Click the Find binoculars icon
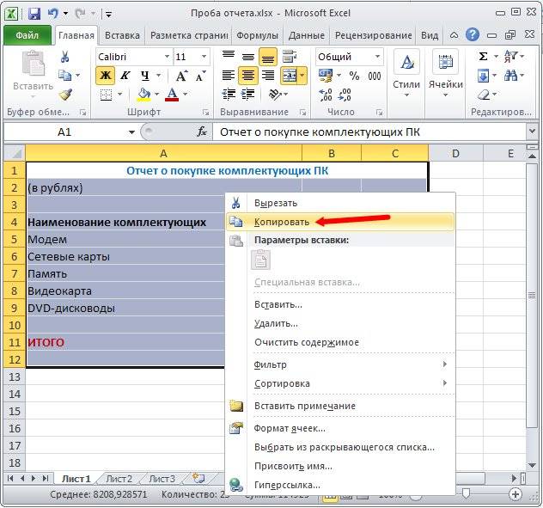Screen dimensions: 543x508 [511, 75]
